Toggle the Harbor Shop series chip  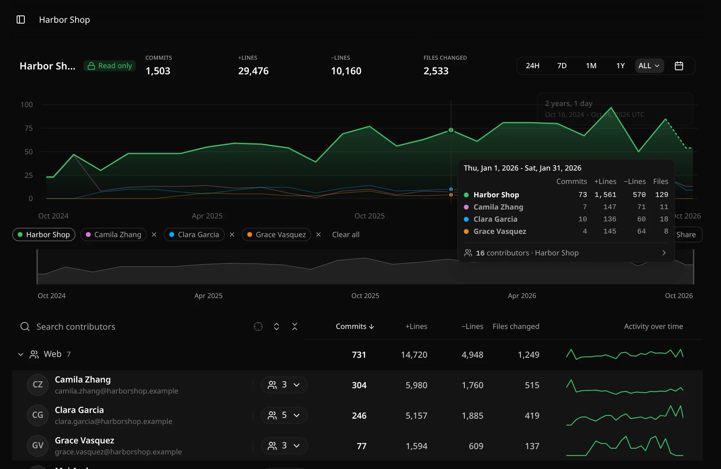[44, 235]
